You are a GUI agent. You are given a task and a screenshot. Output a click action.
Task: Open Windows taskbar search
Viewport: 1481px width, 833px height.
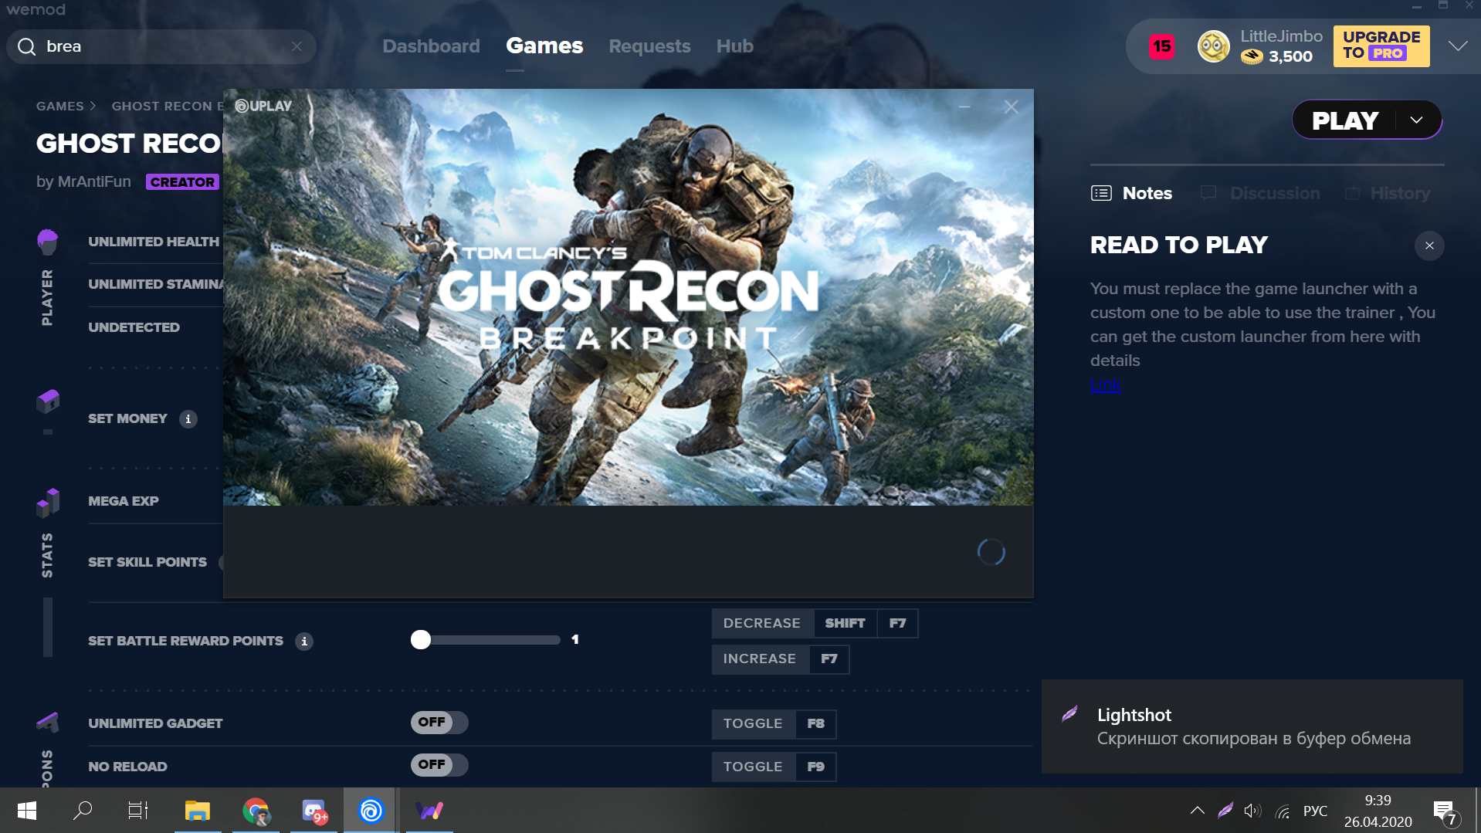pos(83,811)
